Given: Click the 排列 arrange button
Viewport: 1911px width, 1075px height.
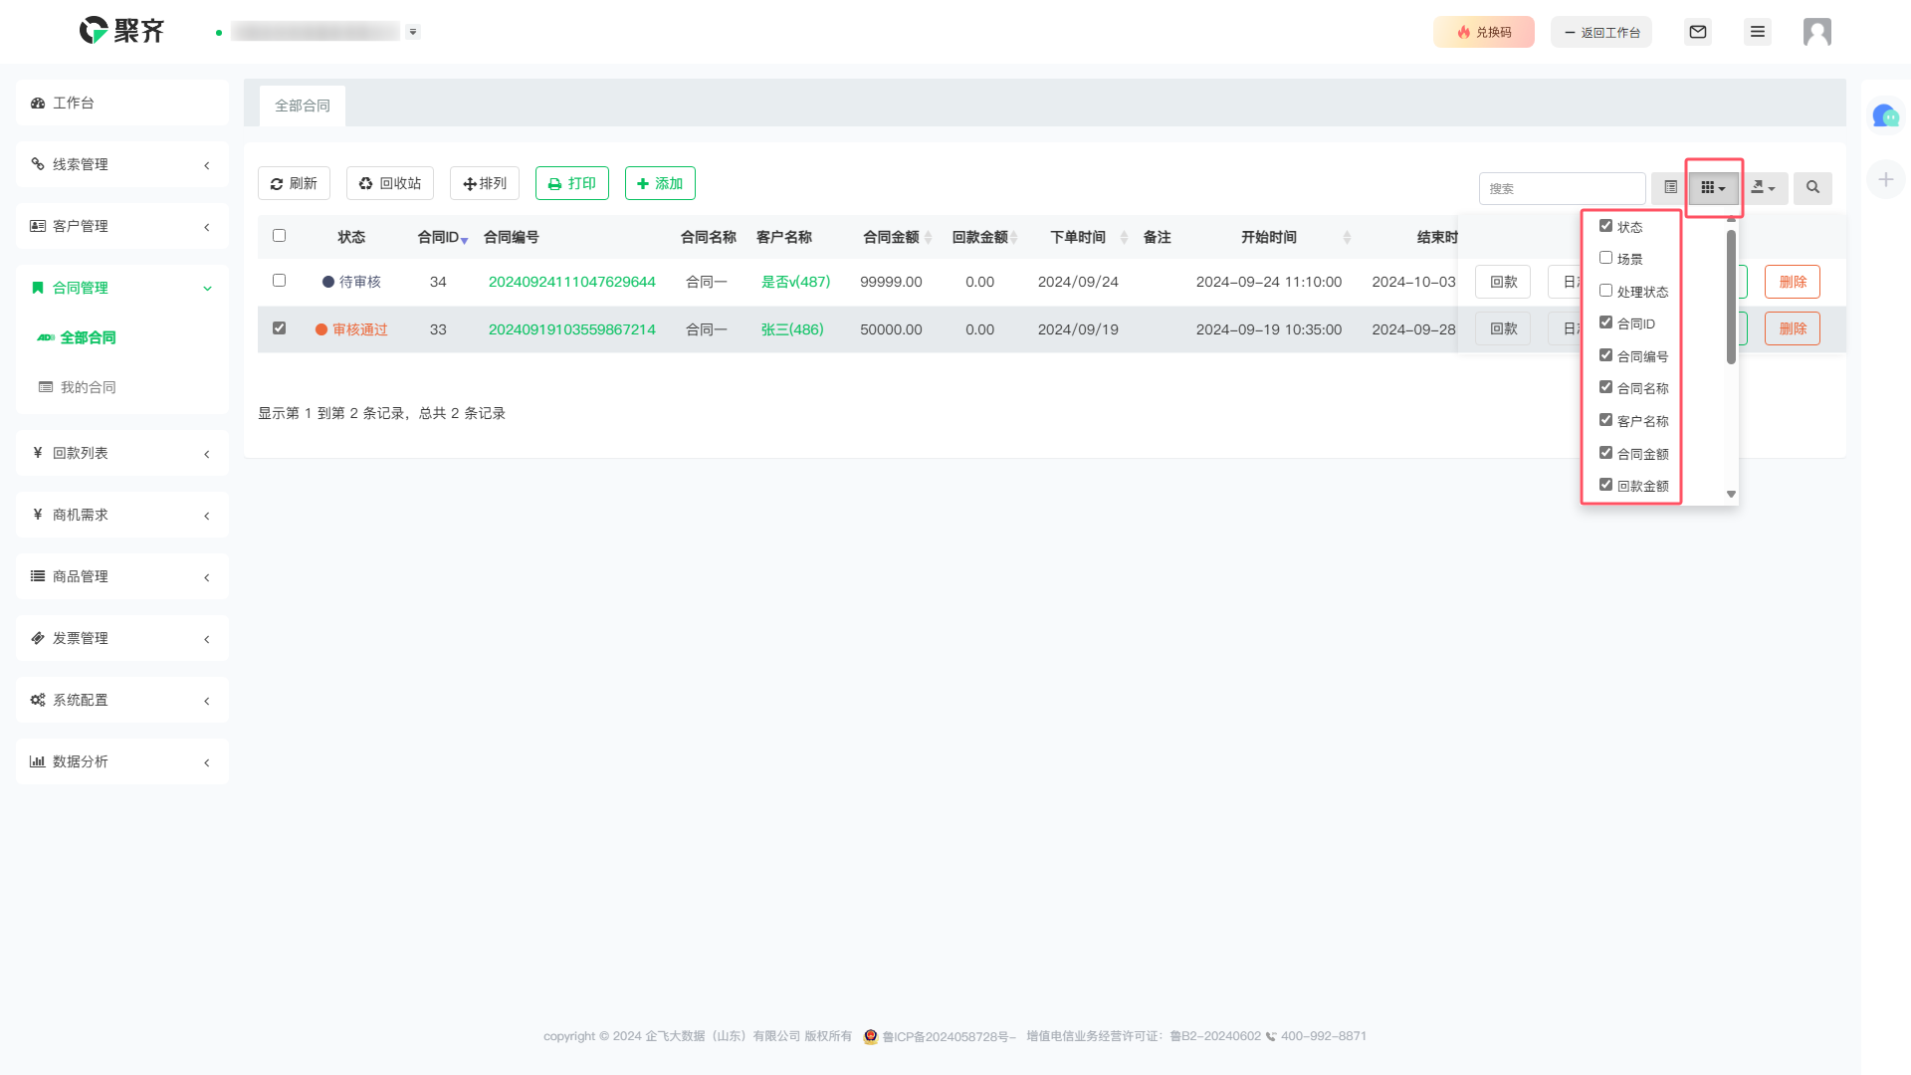Looking at the screenshot, I should coord(485,183).
